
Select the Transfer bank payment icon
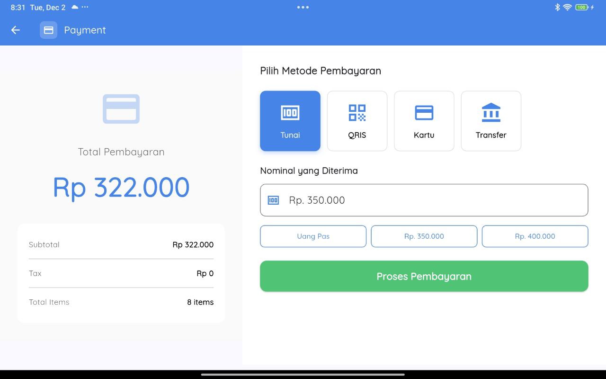pos(491,113)
